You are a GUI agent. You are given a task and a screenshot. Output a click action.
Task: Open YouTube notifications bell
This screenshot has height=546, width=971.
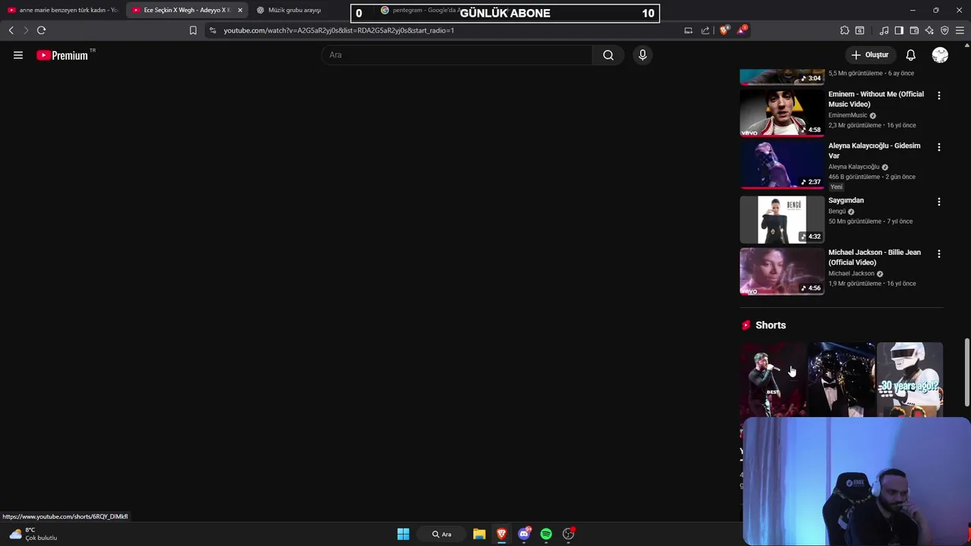coord(910,55)
